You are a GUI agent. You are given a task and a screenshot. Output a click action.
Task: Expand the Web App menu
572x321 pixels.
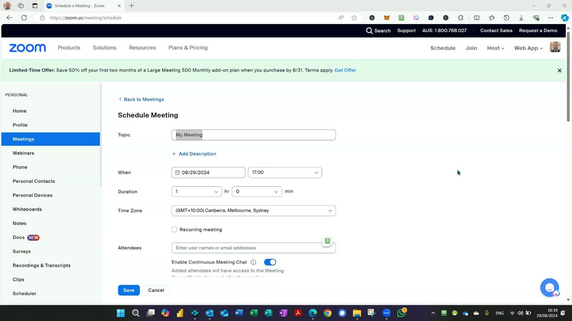(x=528, y=48)
